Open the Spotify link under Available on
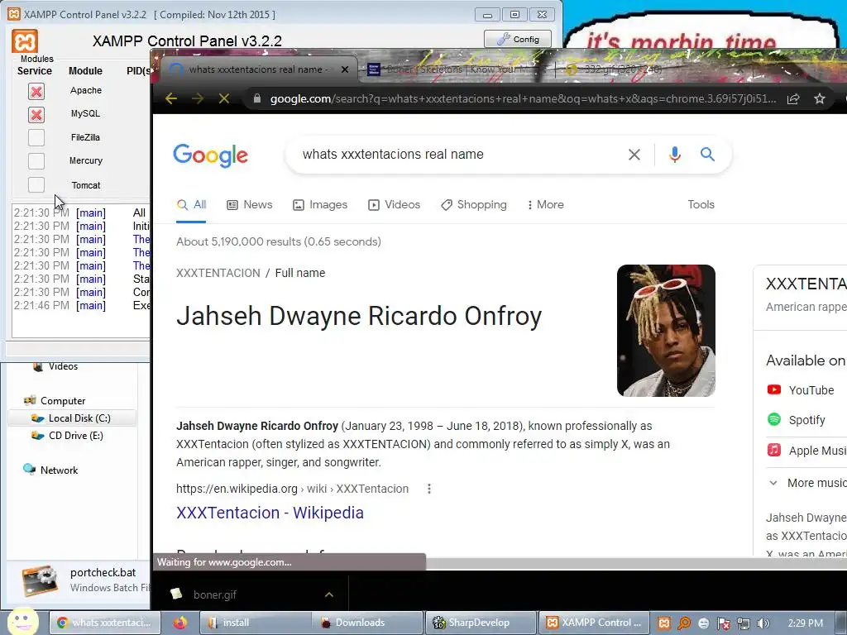Viewport: 847px width, 635px height. coord(806,420)
